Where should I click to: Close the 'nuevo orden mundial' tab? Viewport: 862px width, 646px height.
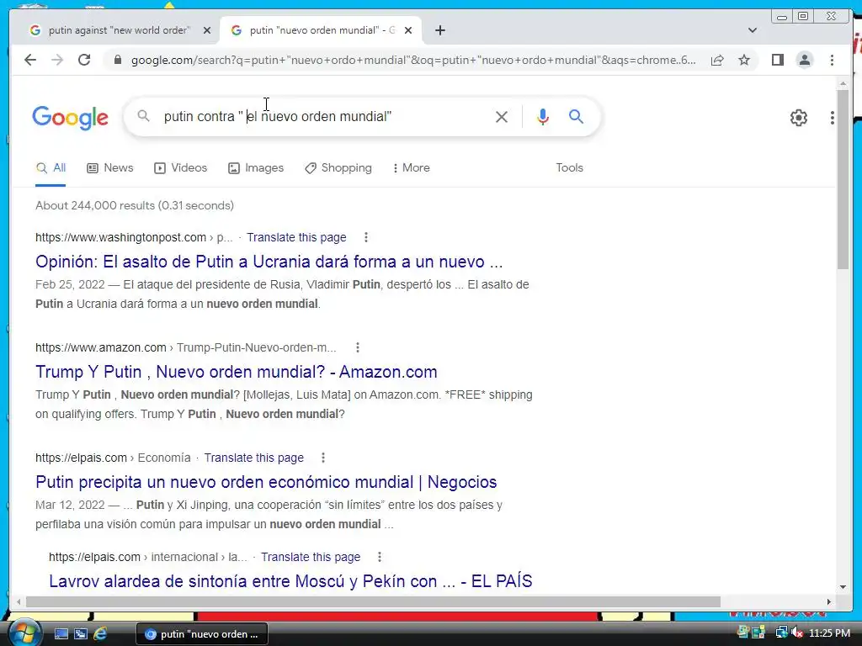[408, 30]
